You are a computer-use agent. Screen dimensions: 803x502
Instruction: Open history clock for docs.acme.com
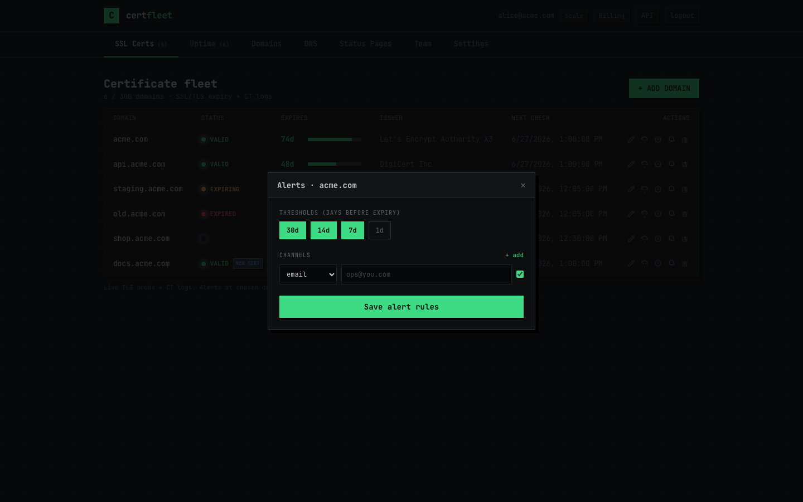(x=658, y=263)
